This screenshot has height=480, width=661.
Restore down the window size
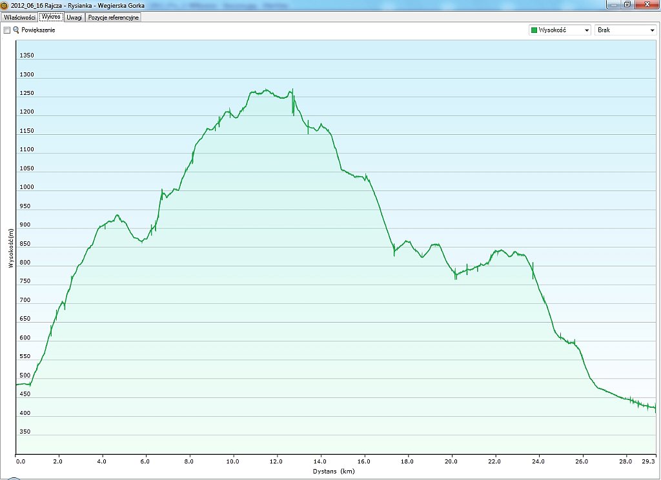tap(627, 4)
